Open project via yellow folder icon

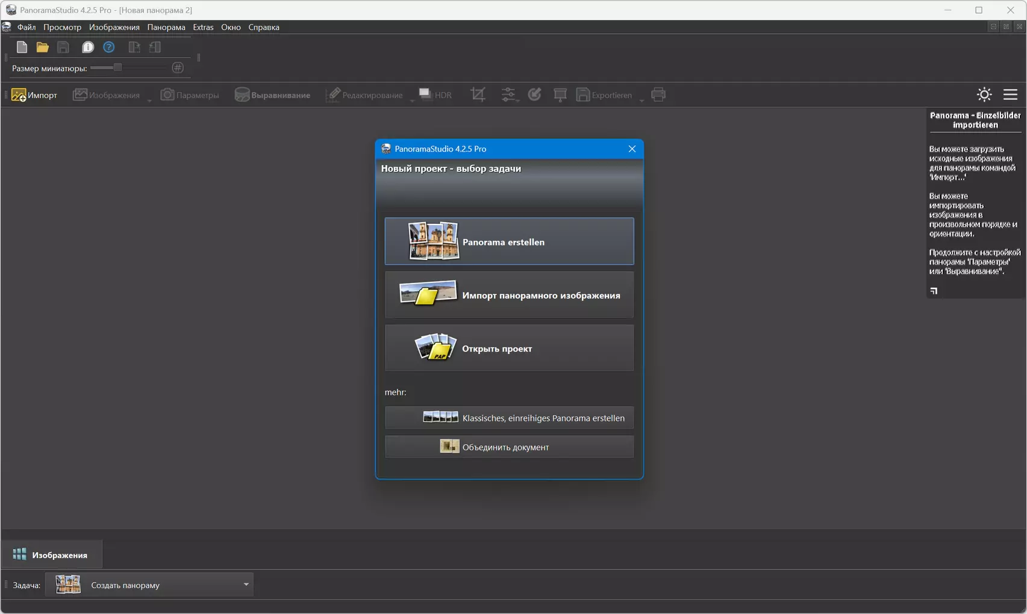tap(42, 47)
